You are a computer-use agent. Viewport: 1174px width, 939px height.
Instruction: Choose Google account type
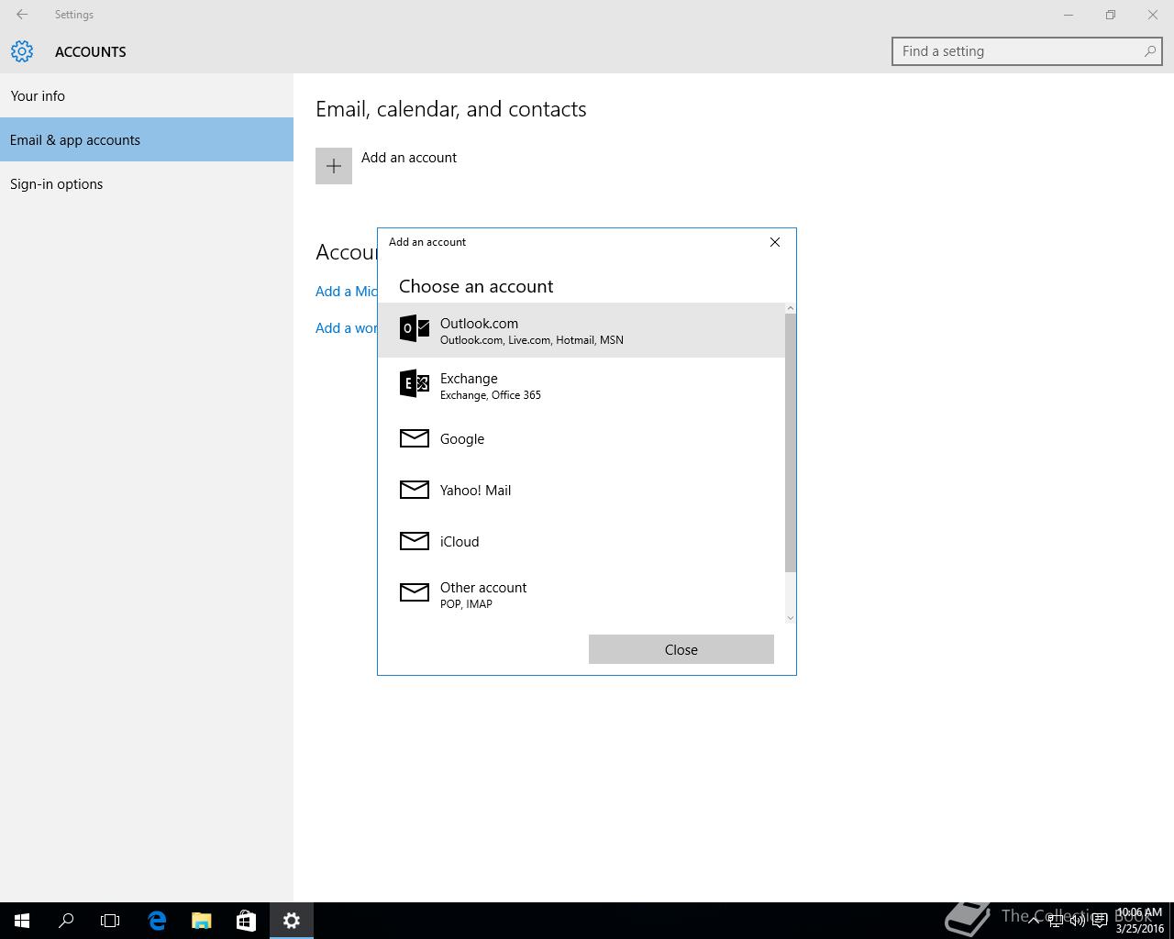(x=581, y=438)
